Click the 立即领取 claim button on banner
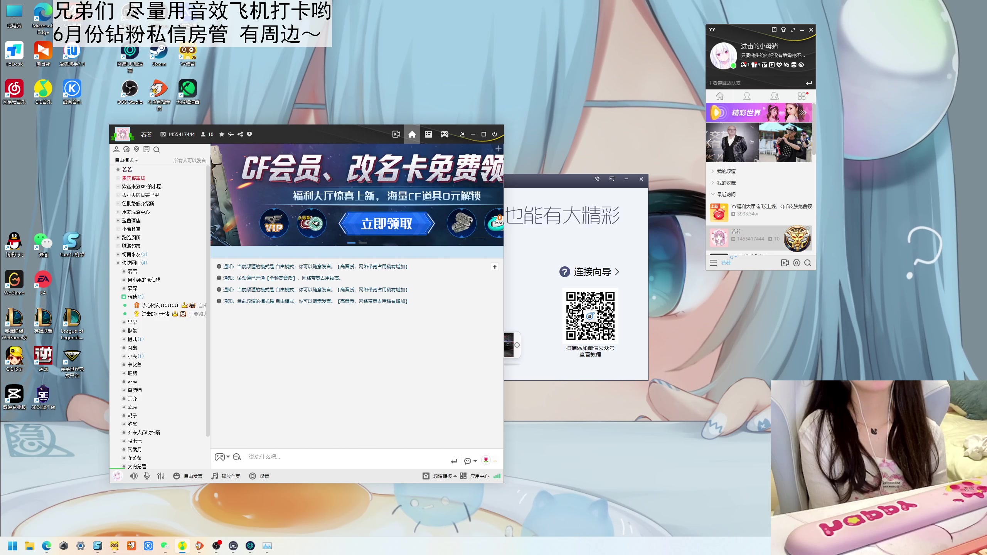This screenshot has height=555, width=987. 387,224
